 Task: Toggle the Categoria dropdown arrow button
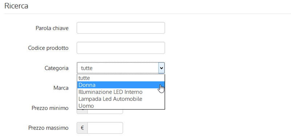pyautogui.click(x=162, y=68)
